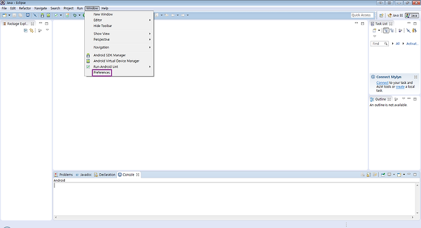Switch to the Javadoc tab
421x228 pixels.
pos(84,175)
